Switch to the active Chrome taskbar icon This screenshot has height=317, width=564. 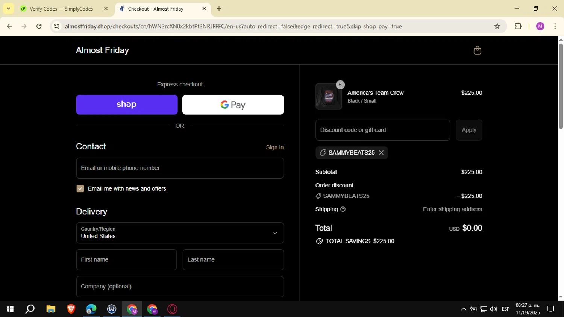pyautogui.click(x=132, y=309)
